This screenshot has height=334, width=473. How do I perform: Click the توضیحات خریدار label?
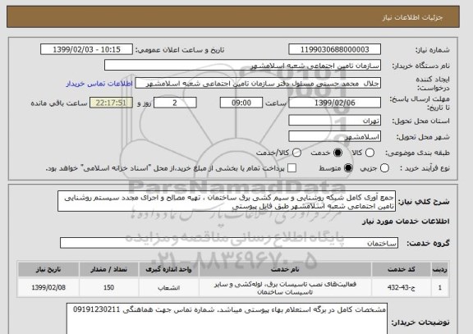(x=420, y=323)
